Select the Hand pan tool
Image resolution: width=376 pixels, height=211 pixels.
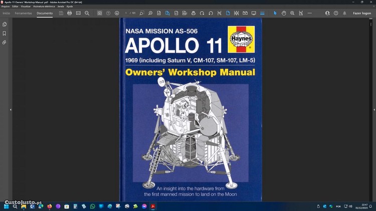(284, 13)
